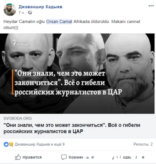The height and width of the screenshot is (164, 156).
Task: Open the SVOBODA.ORG source link
Action: [18, 118]
